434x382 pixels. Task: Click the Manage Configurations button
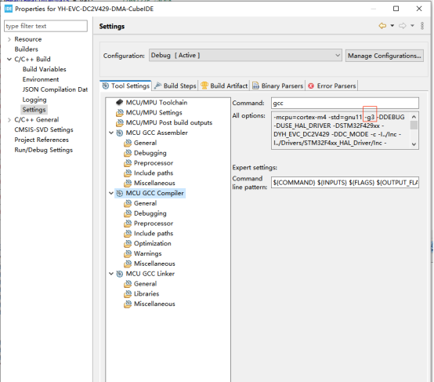[x=385, y=56]
